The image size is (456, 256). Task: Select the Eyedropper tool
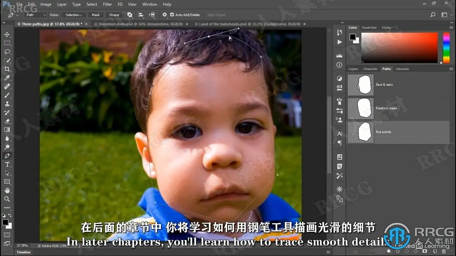coord(7,78)
